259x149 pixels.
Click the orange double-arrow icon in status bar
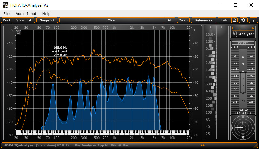tap(203, 145)
